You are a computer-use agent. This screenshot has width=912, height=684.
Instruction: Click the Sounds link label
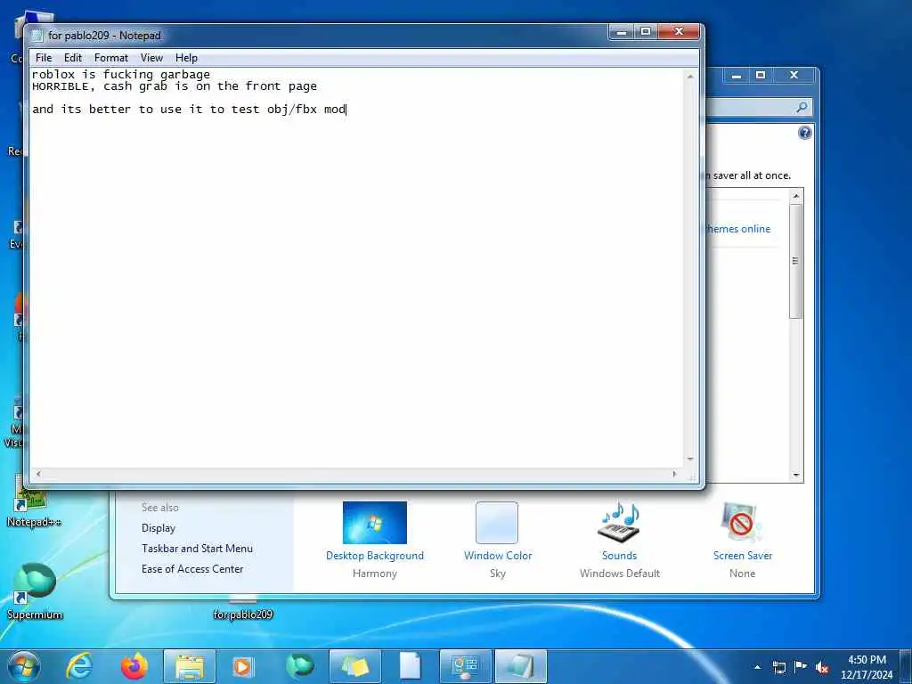coord(620,556)
